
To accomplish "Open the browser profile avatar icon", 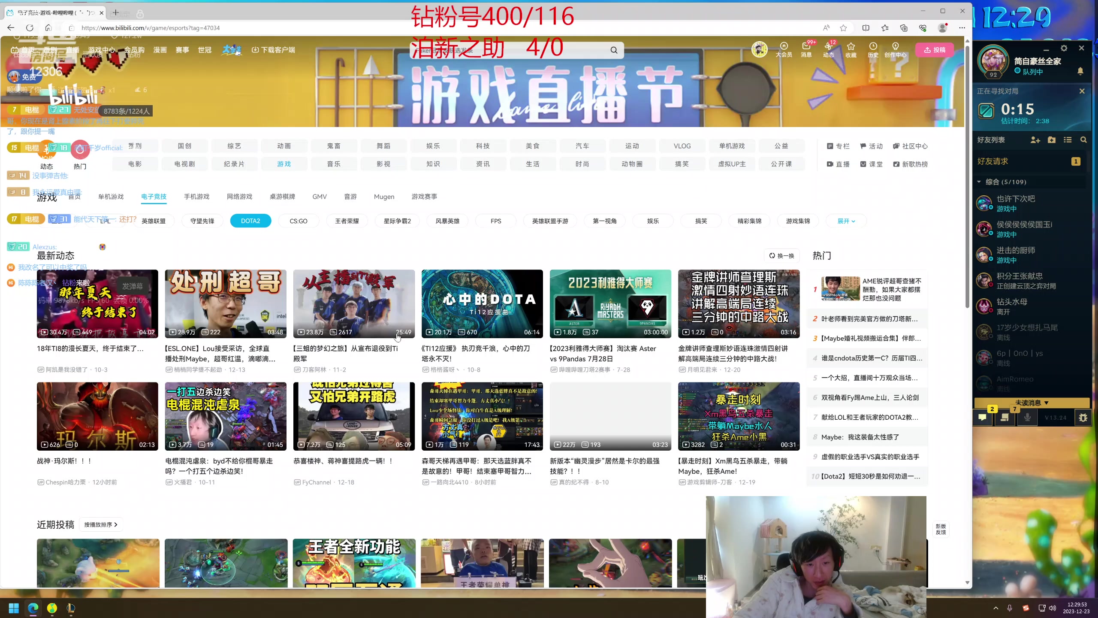I will tap(942, 28).
